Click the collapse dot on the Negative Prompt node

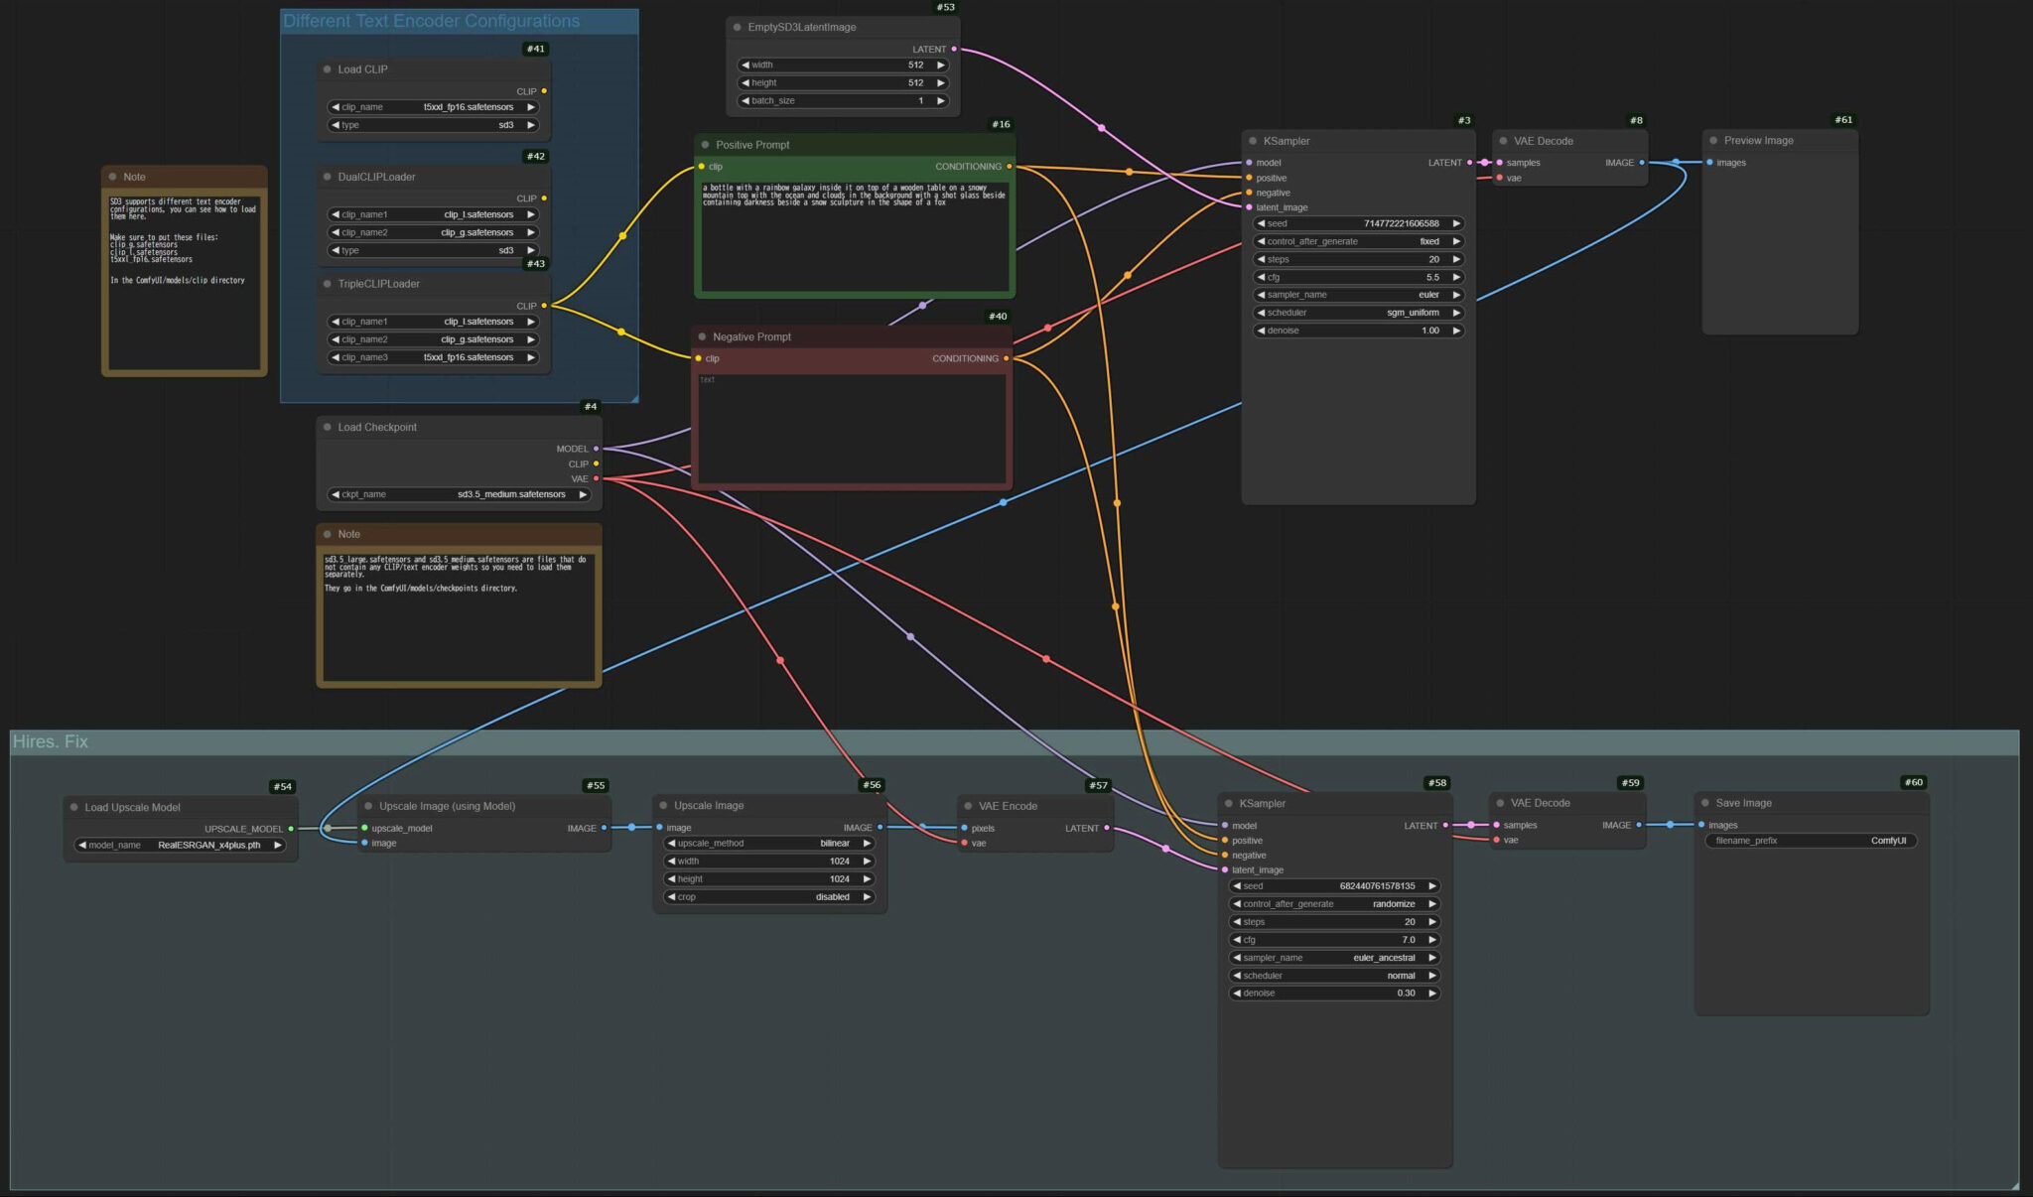point(705,336)
